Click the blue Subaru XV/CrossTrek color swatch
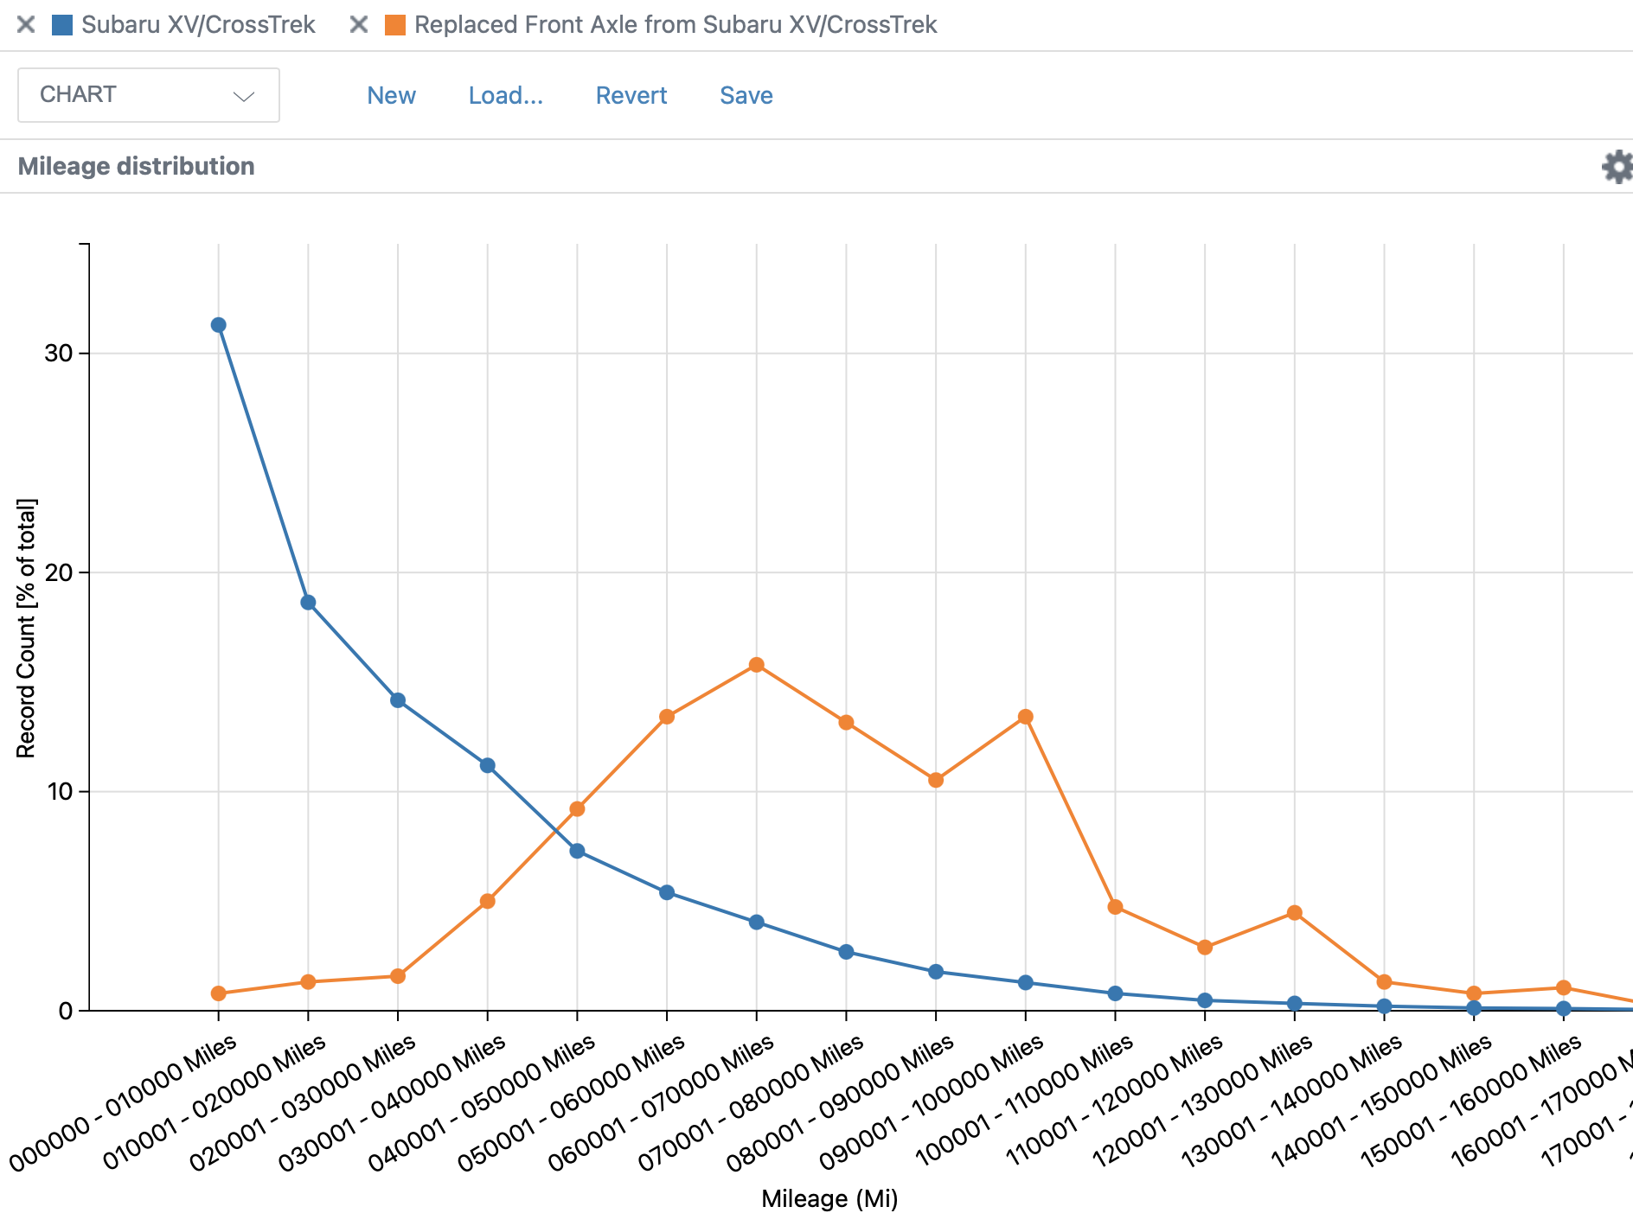 [62, 24]
